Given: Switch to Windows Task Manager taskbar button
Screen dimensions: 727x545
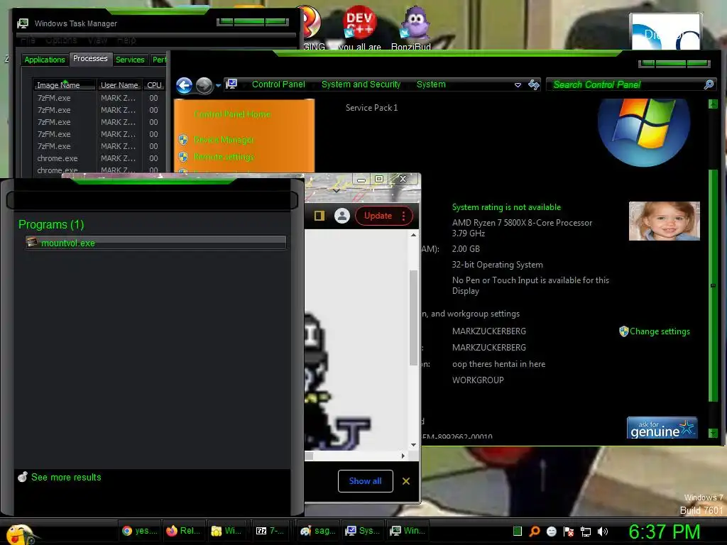Looking at the screenshot, I should point(408,531).
